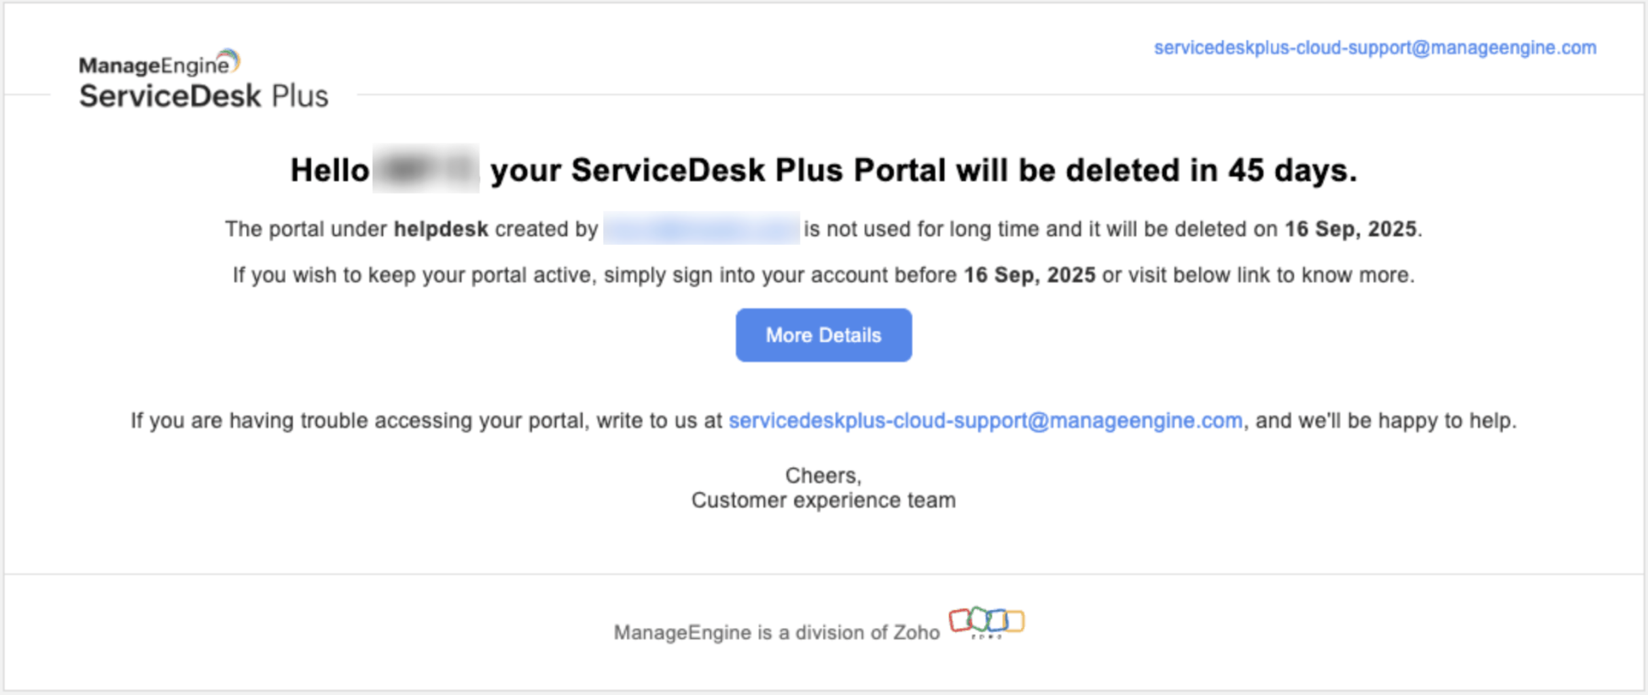Open support email link in trouble paragraph

point(985,421)
